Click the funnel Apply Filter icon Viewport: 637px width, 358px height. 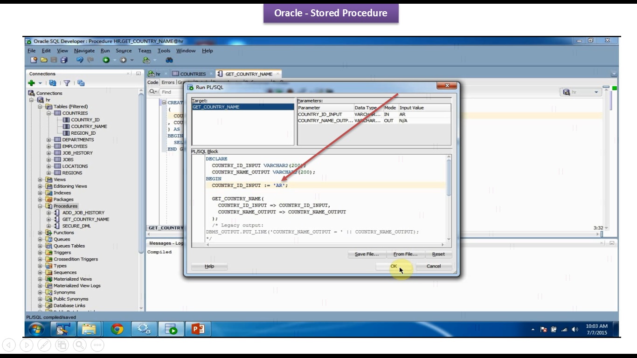pyautogui.click(x=67, y=83)
